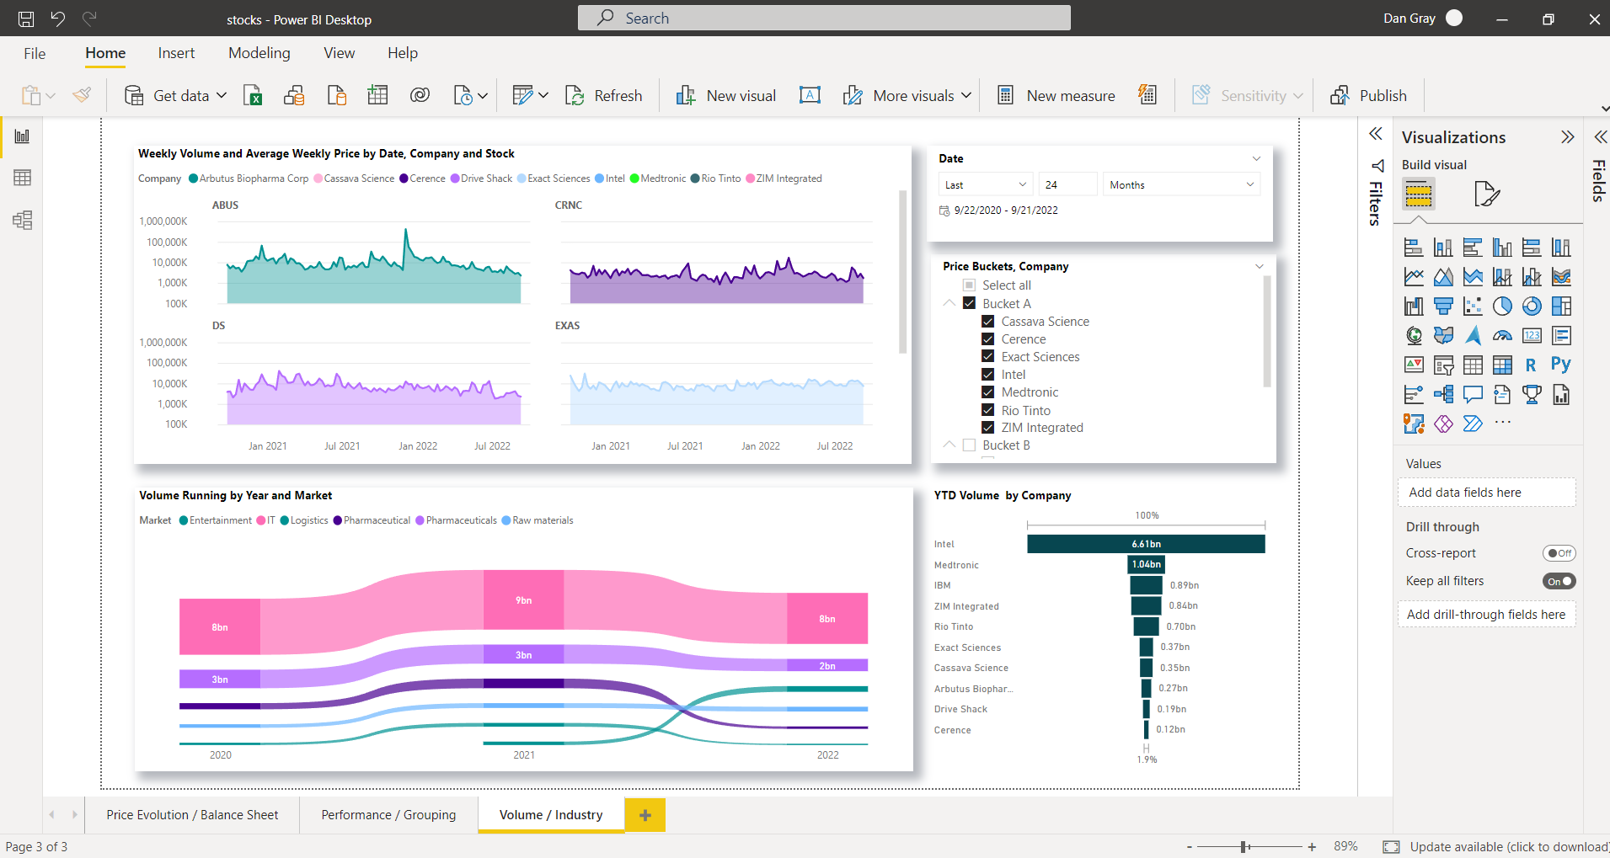Expand the Get data dropdown
The height and width of the screenshot is (858, 1610).
pos(222,96)
